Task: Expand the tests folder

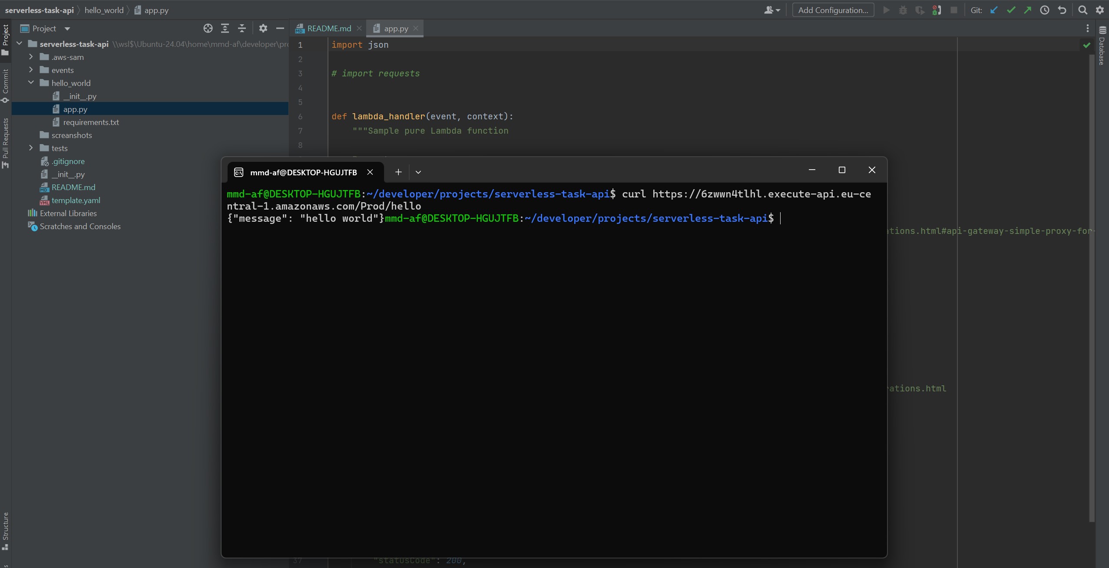Action: 31,148
